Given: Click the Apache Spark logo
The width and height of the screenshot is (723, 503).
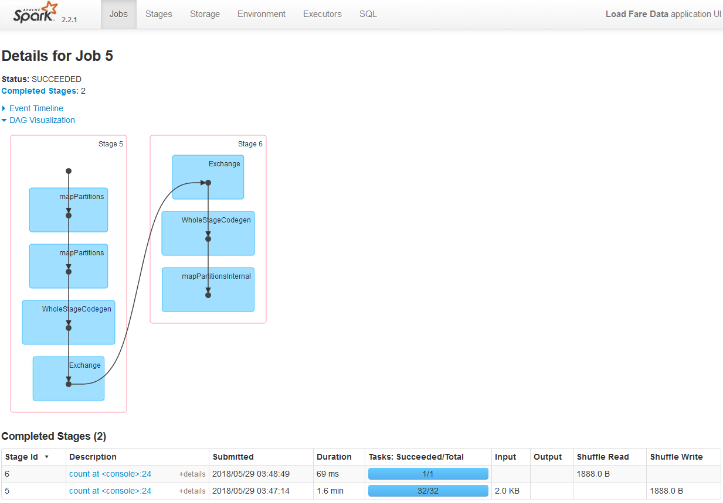Looking at the screenshot, I should (36, 14).
